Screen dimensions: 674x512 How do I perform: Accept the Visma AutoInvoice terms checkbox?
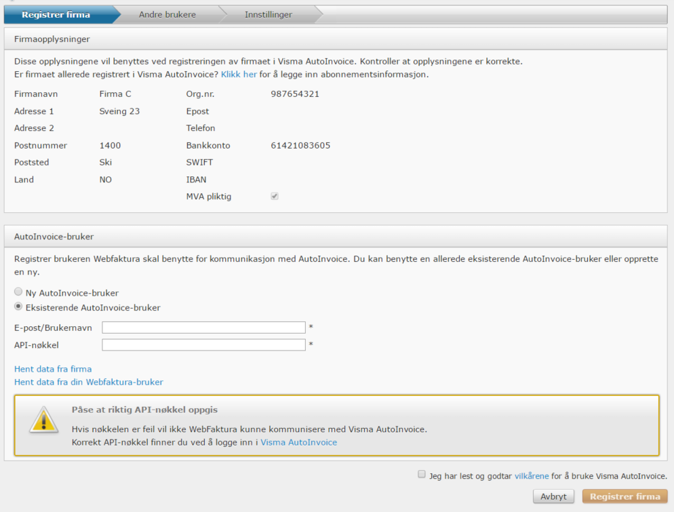click(x=422, y=474)
